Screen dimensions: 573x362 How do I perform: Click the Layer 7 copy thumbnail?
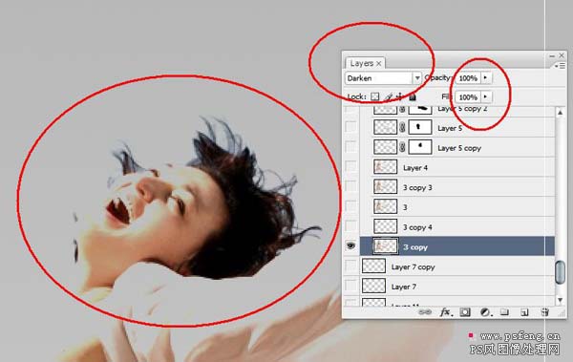[x=373, y=266]
